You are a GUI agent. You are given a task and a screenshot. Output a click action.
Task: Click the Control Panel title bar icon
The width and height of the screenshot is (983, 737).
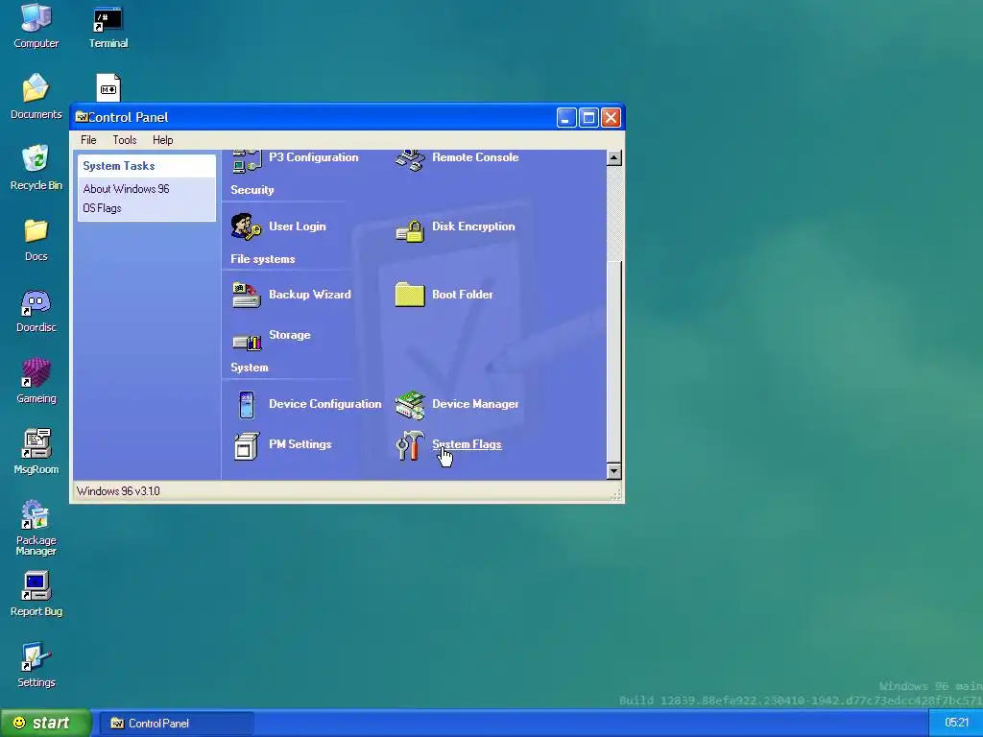click(82, 117)
